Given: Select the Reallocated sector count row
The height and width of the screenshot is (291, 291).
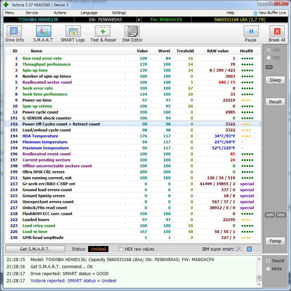Looking at the screenshot, I should pos(47,82).
